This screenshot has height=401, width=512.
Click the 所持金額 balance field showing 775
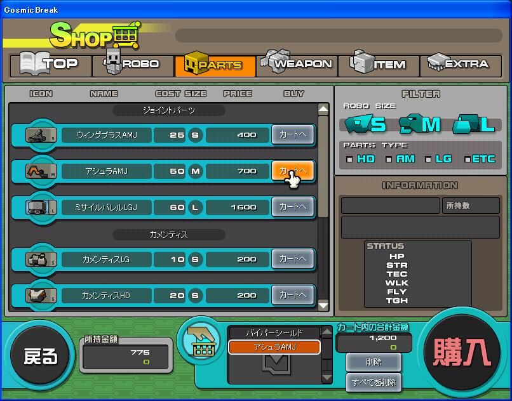point(125,357)
